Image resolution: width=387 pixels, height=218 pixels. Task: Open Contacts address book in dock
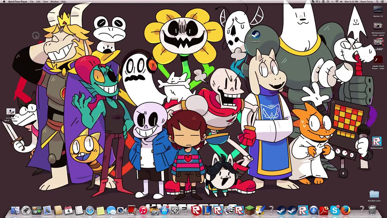pyautogui.click(x=58, y=210)
